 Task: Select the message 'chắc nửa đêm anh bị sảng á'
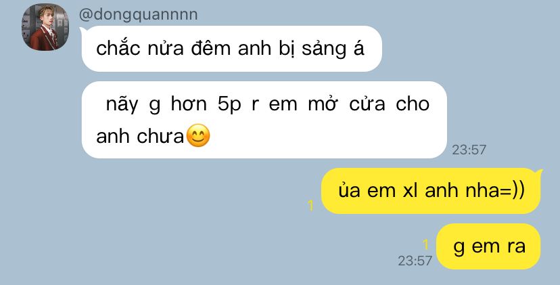pyautogui.click(x=232, y=49)
